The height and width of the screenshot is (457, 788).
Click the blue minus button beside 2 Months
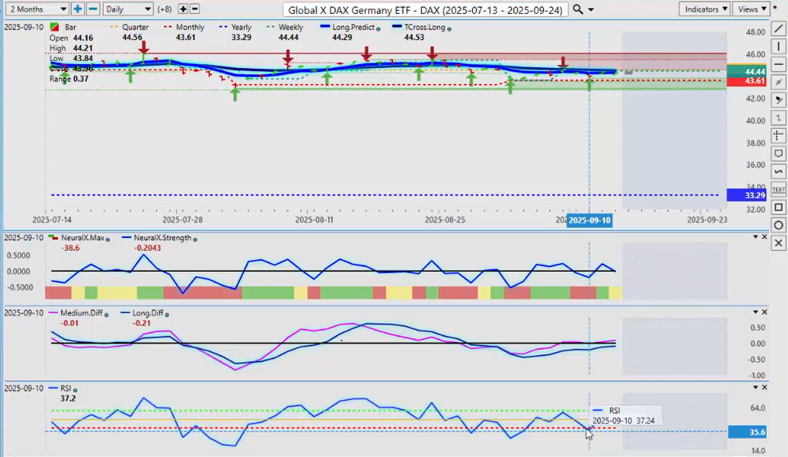coord(93,9)
